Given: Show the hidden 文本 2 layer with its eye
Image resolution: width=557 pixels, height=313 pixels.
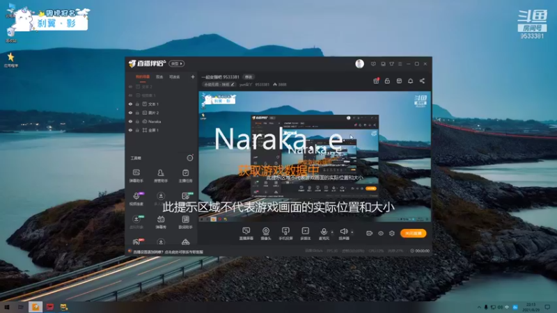Looking at the screenshot, I should tap(130, 86).
